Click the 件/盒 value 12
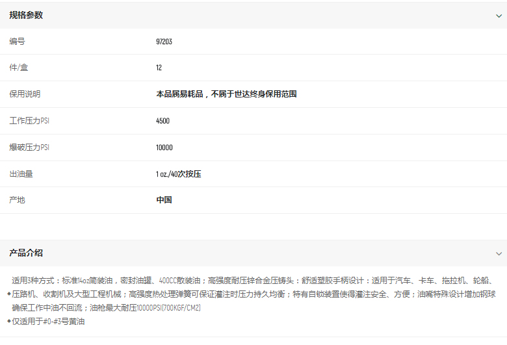The height and width of the screenshot is (345, 507). (159, 68)
